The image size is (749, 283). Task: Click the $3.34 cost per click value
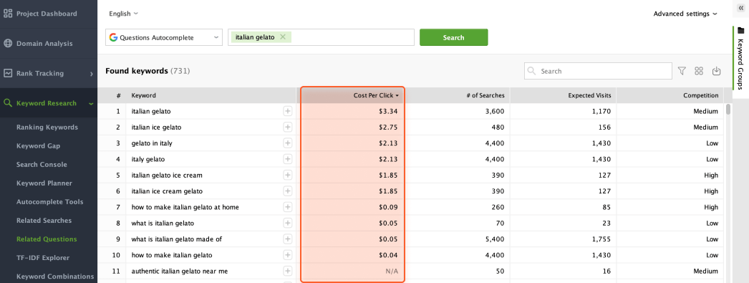pos(389,111)
